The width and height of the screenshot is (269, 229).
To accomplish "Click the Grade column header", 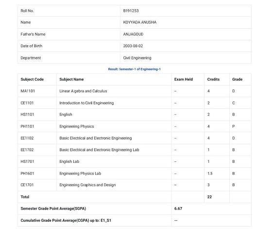I will coord(237,79).
